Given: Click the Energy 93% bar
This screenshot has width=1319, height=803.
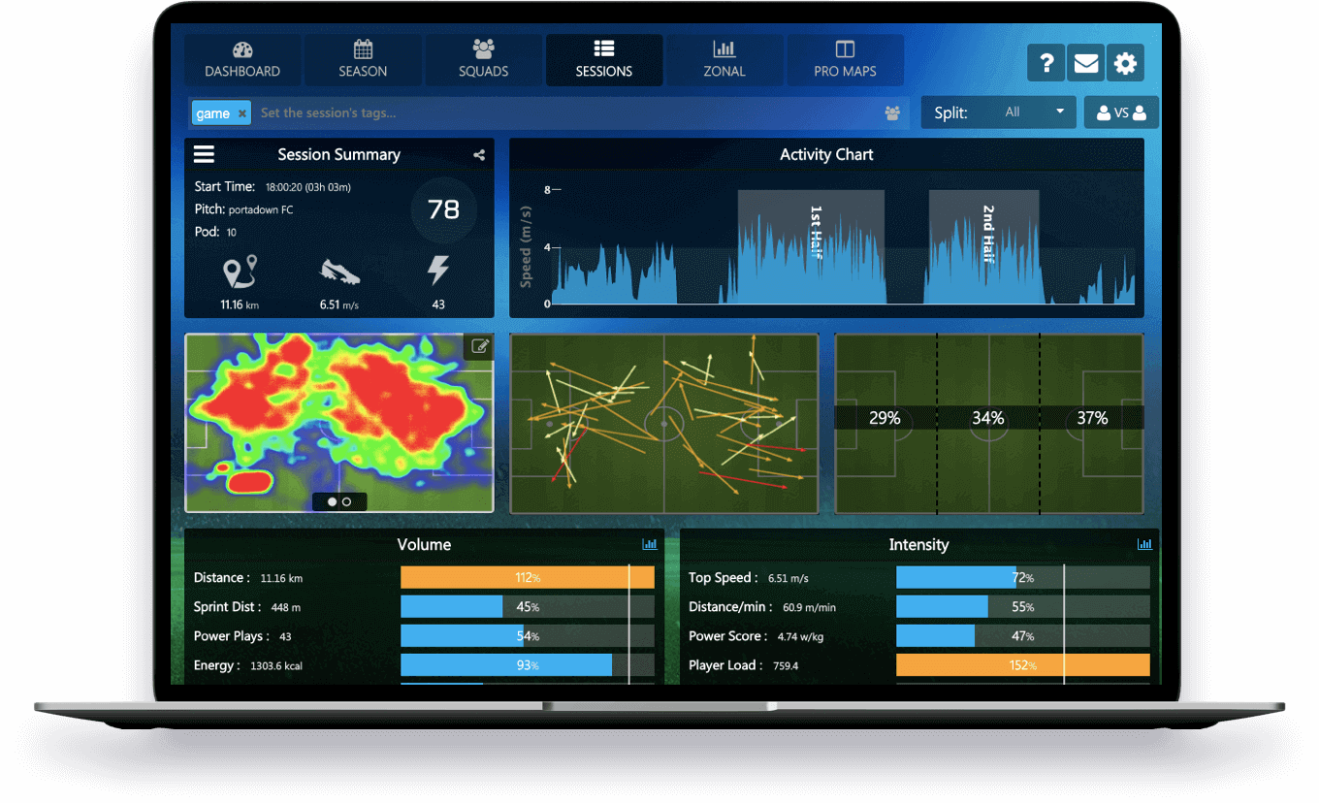Looking at the screenshot, I should coord(528,665).
